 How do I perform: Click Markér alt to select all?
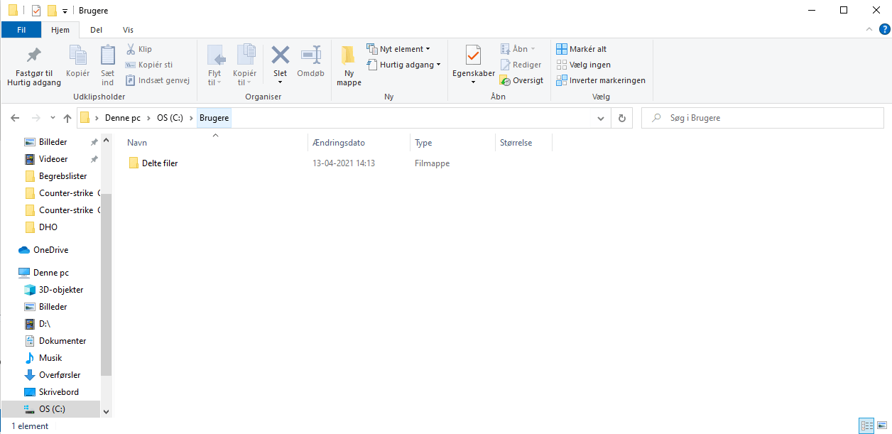(582, 49)
